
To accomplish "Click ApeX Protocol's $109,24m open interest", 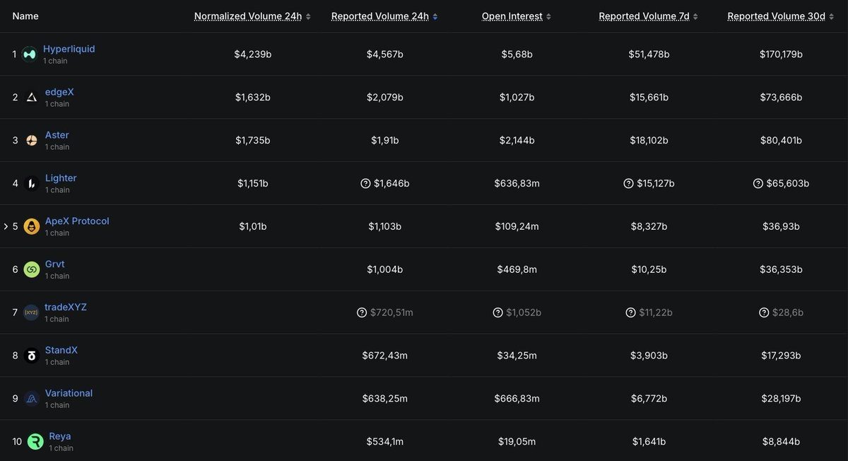I will [x=517, y=226].
